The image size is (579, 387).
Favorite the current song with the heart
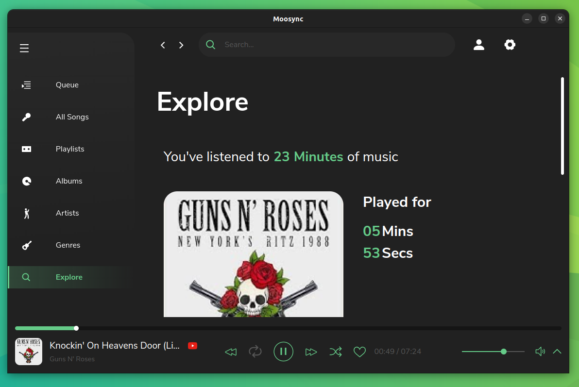[359, 352]
